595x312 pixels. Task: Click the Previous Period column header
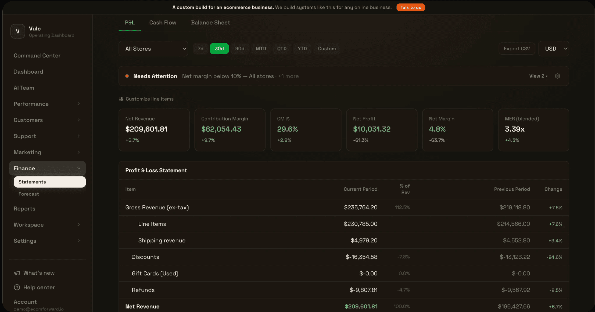click(512, 189)
